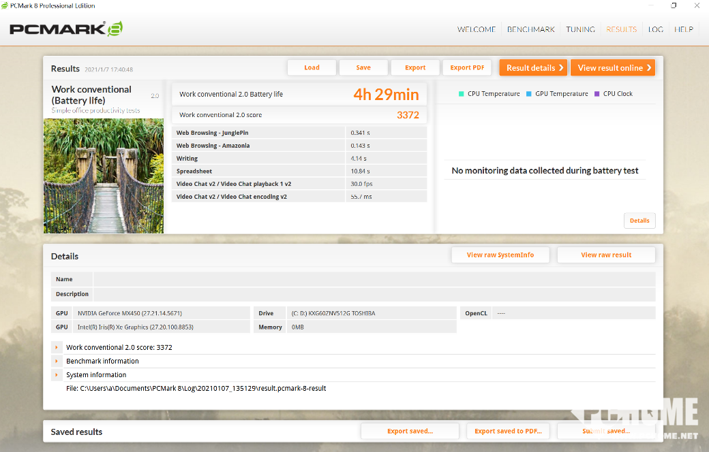709x452 pixels.
Task: Switch to the BENCHMARK tab
Action: (531, 29)
